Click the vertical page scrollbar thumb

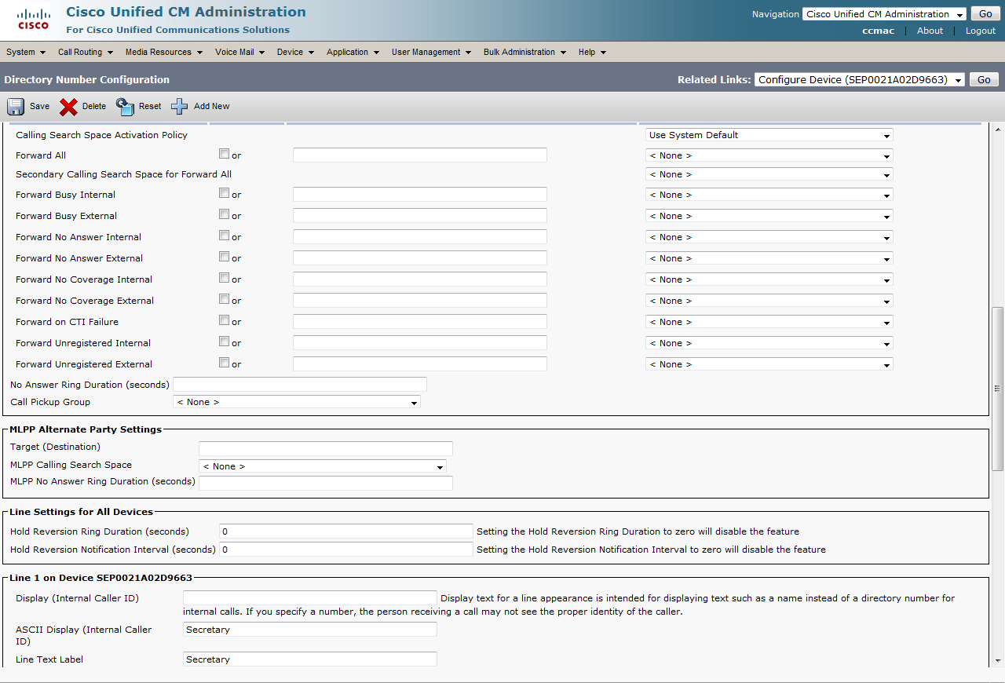pyautogui.click(x=998, y=389)
